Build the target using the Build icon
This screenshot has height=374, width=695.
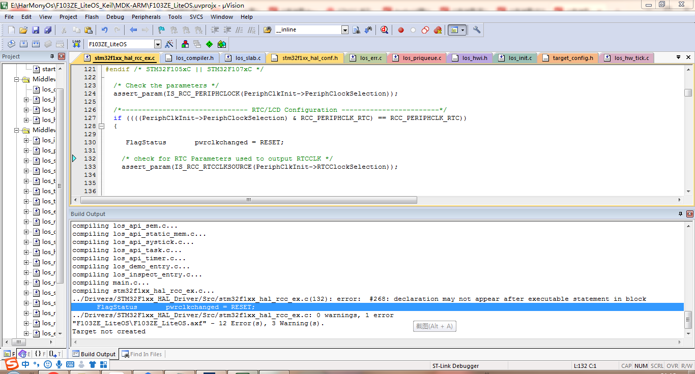pos(22,44)
